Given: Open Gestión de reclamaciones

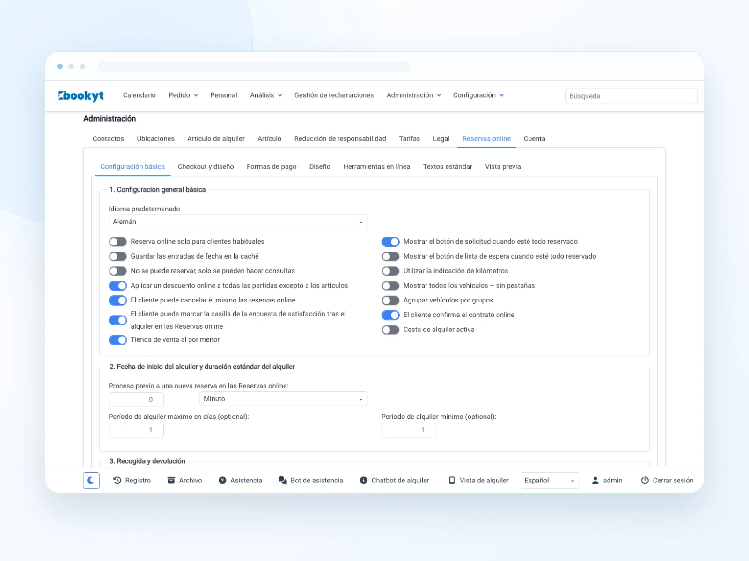Looking at the screenshot, I should tap(334, 95).
